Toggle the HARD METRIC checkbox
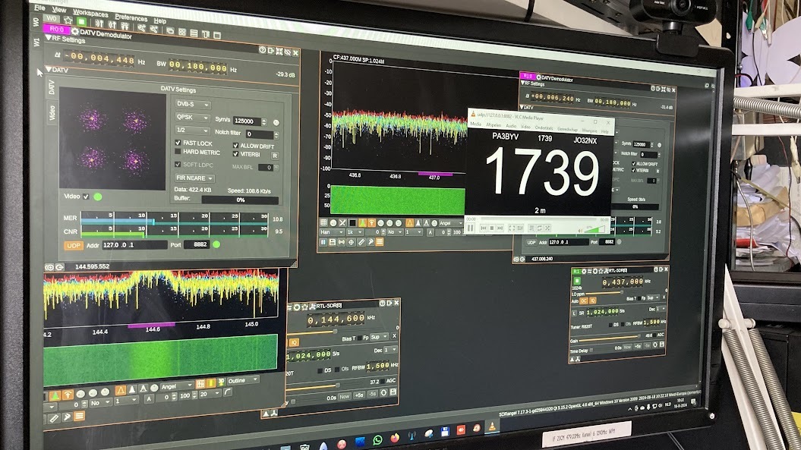 pyautogui.click(x=178, y=152)
